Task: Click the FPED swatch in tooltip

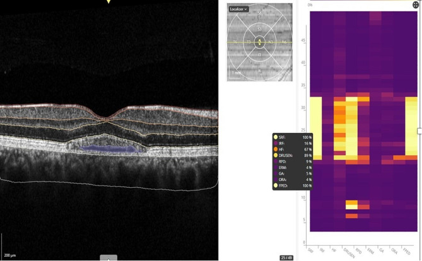Action: pyautogui.click(x=276, y=185)
